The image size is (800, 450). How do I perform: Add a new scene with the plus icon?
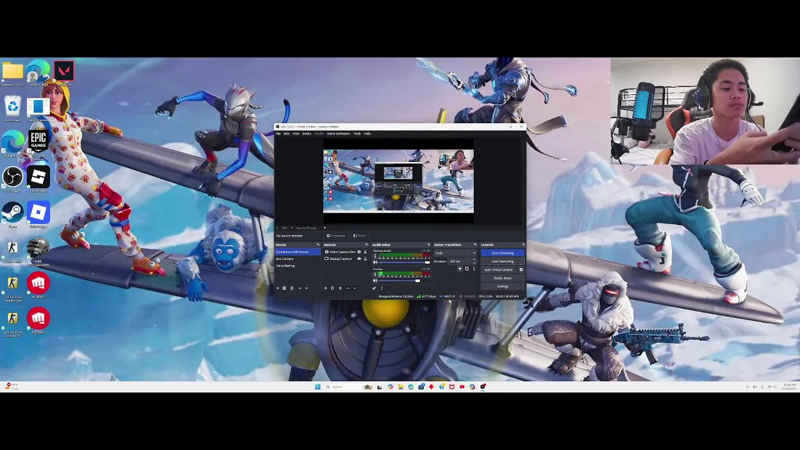coord(277,288)
